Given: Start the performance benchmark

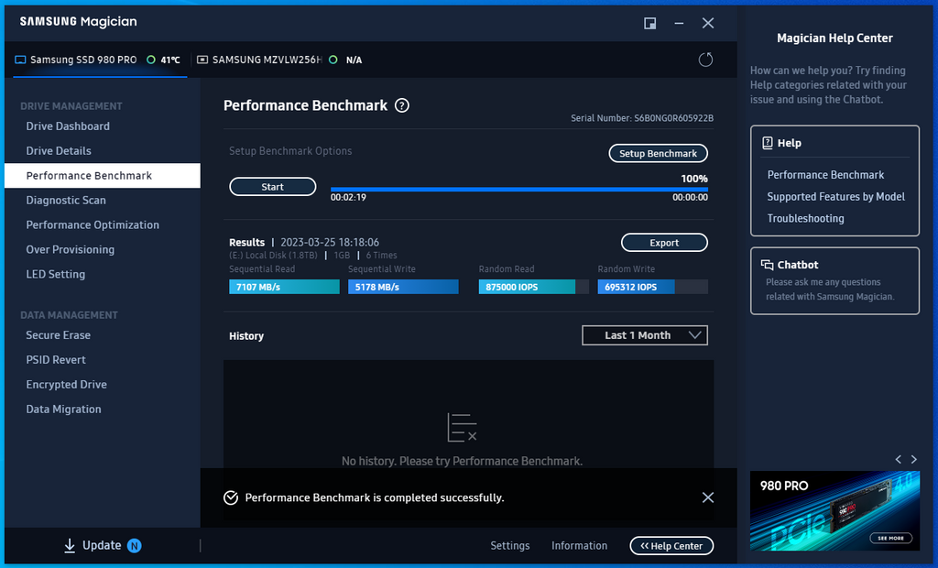Looking at the screenshot, I should coord(273,187).
